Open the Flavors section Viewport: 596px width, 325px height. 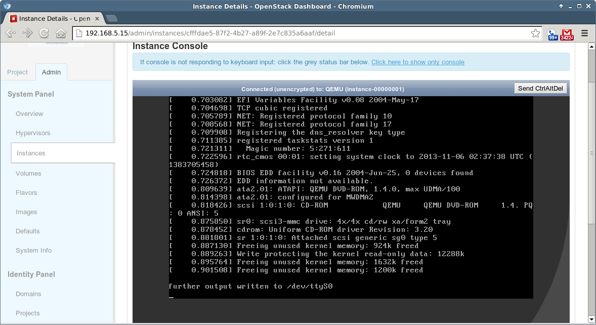coord(26,192)
